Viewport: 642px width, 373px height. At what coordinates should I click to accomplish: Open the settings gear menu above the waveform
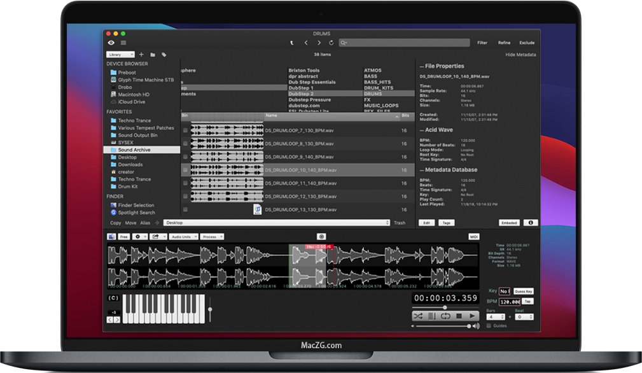click(138, 236)
